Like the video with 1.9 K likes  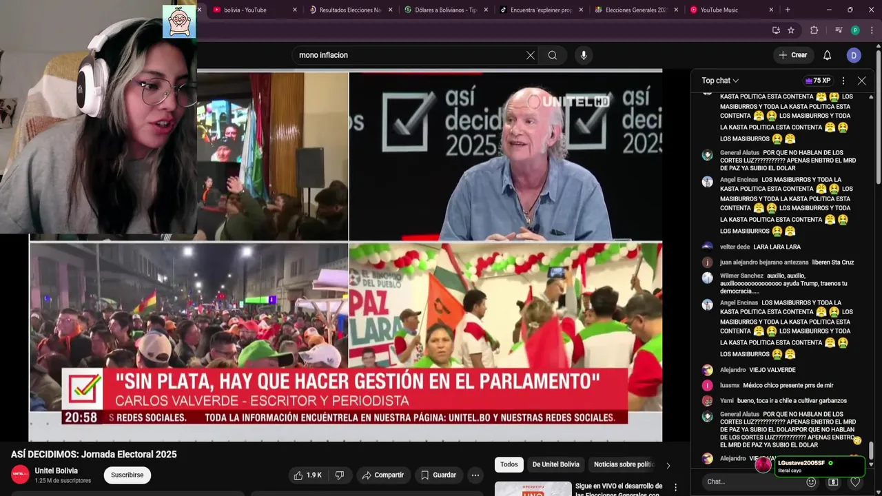[x=307, y=475]
